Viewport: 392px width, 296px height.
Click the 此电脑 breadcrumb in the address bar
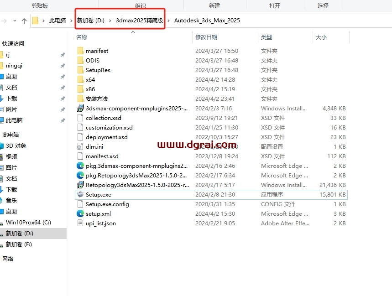click(x=57, y=21)
